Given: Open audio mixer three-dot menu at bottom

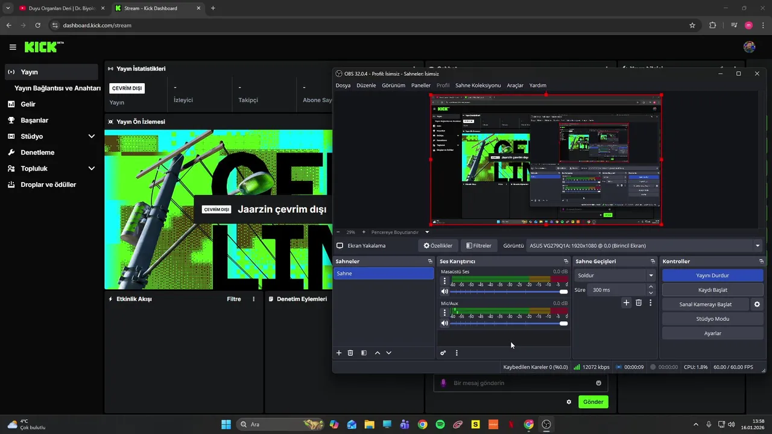Looking at the screenshot, I should coord(457,353).
